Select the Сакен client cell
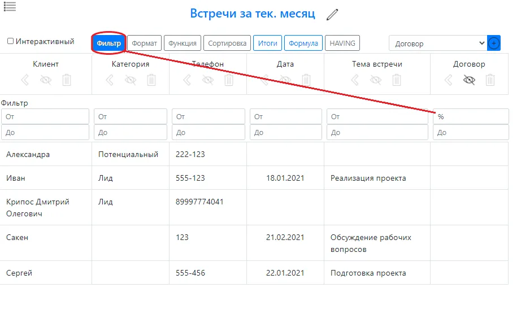The height and width of the screenshot is (327, 521). [x=46, y=243]
